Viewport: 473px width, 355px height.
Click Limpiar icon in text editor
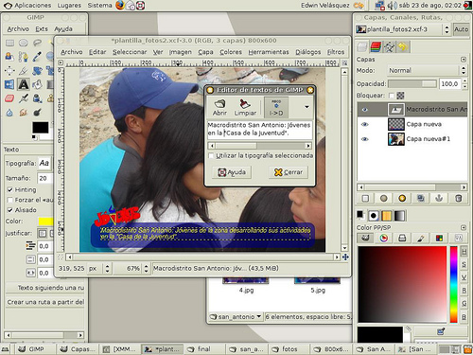coord(245,107)
